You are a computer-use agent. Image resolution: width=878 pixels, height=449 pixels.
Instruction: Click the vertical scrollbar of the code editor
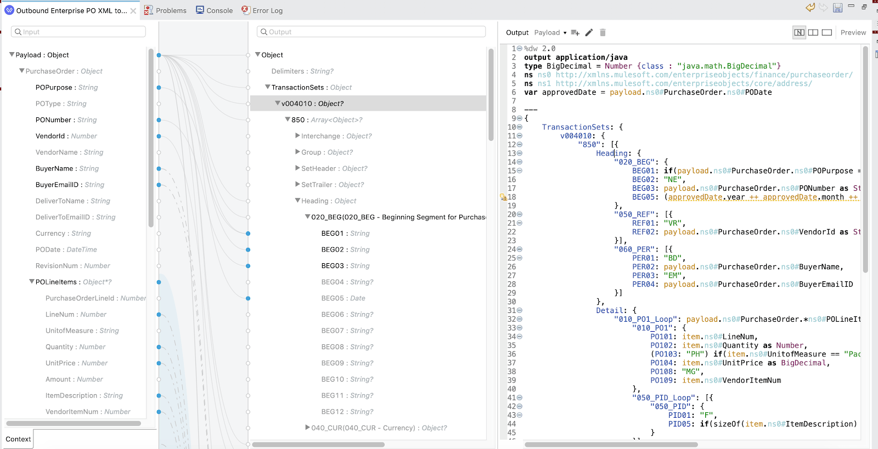click(x=865, y=159)
